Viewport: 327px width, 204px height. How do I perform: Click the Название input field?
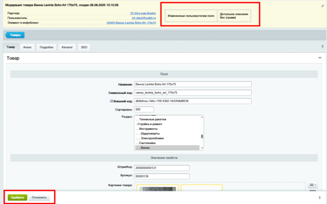[193, 84]
